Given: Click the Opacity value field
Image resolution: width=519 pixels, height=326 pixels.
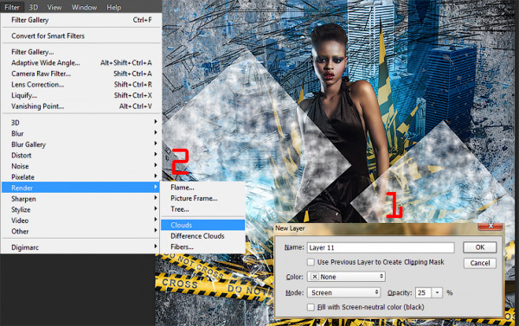Looking at the screenshot, I should (x=423, y=292).
